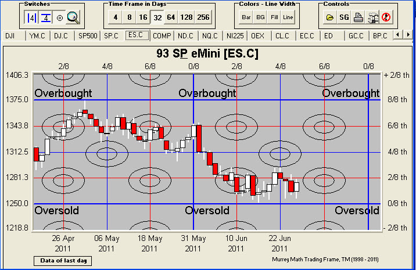Switch to the NI225 tab
The height and width of the screenshot is (270, 416).
click(235, 36)
